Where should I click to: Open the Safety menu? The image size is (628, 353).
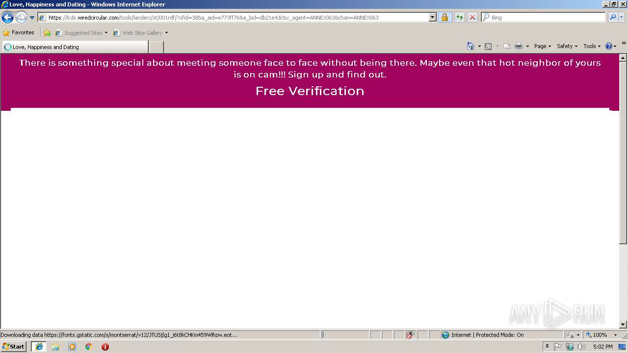567,46
